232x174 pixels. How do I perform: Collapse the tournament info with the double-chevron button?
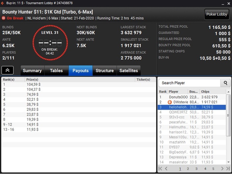(7, 70)
